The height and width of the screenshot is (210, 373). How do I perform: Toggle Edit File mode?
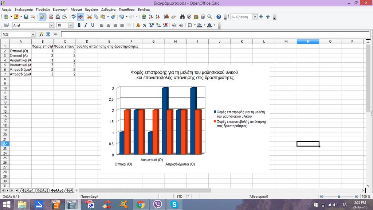42,17
